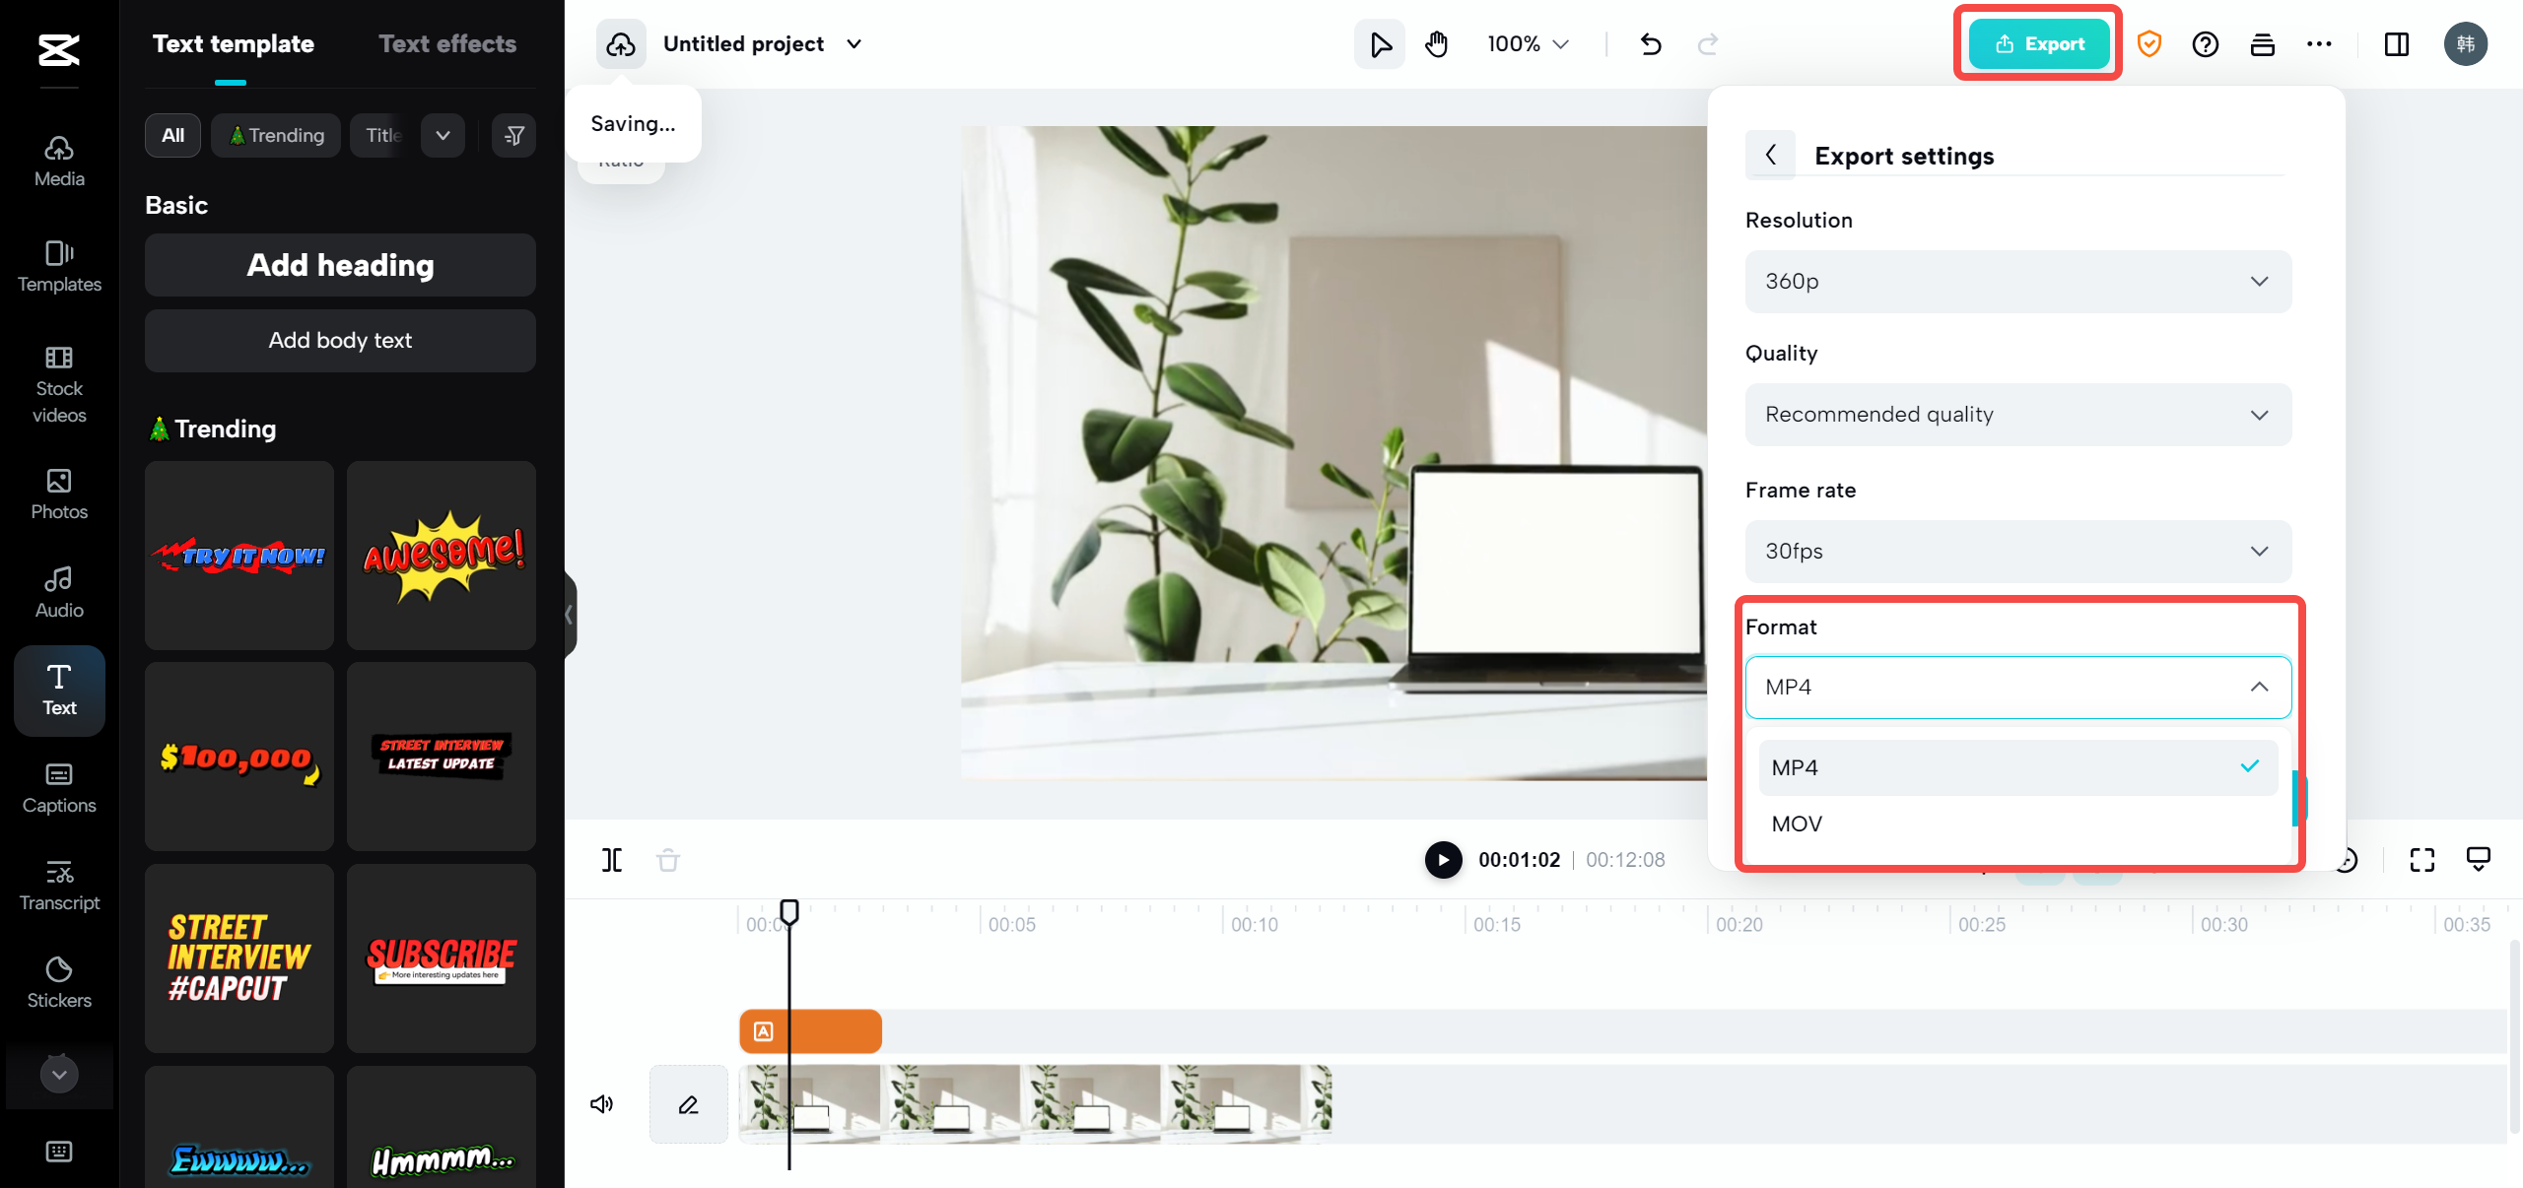Select the plant video clip on timeline
This screenshot has height=1188, width=2523.
tap(1036, 1103)
